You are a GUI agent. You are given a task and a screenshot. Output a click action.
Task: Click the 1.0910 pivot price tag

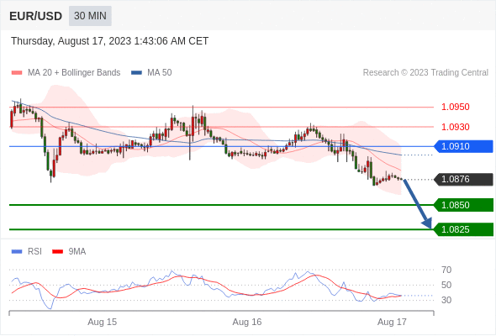point(463,146)
